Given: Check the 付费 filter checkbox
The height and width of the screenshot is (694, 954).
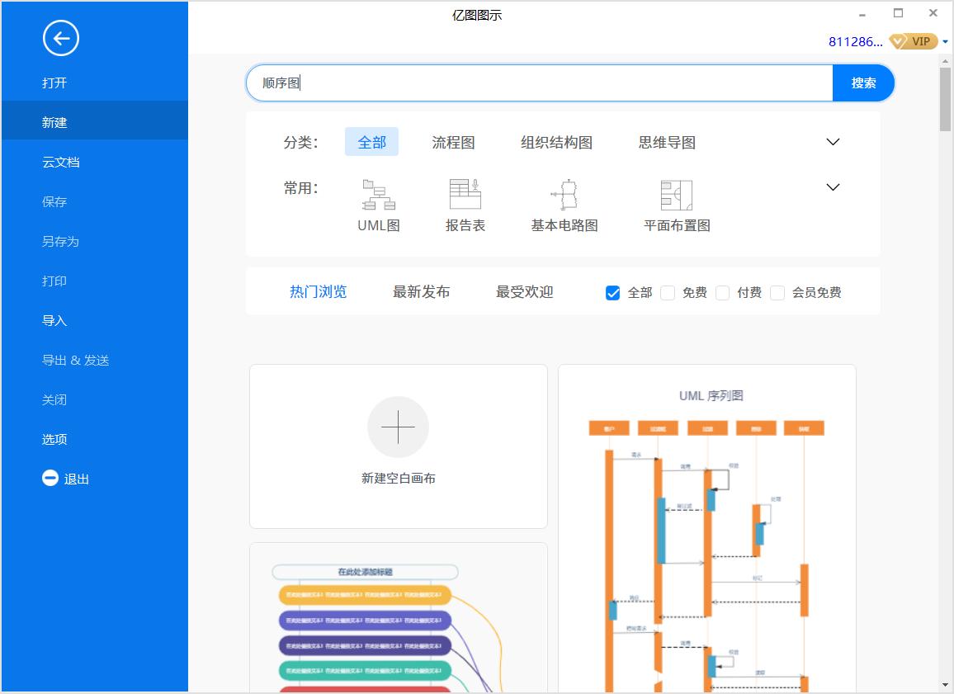Looking at the screenshot, I should pos(722,292).
